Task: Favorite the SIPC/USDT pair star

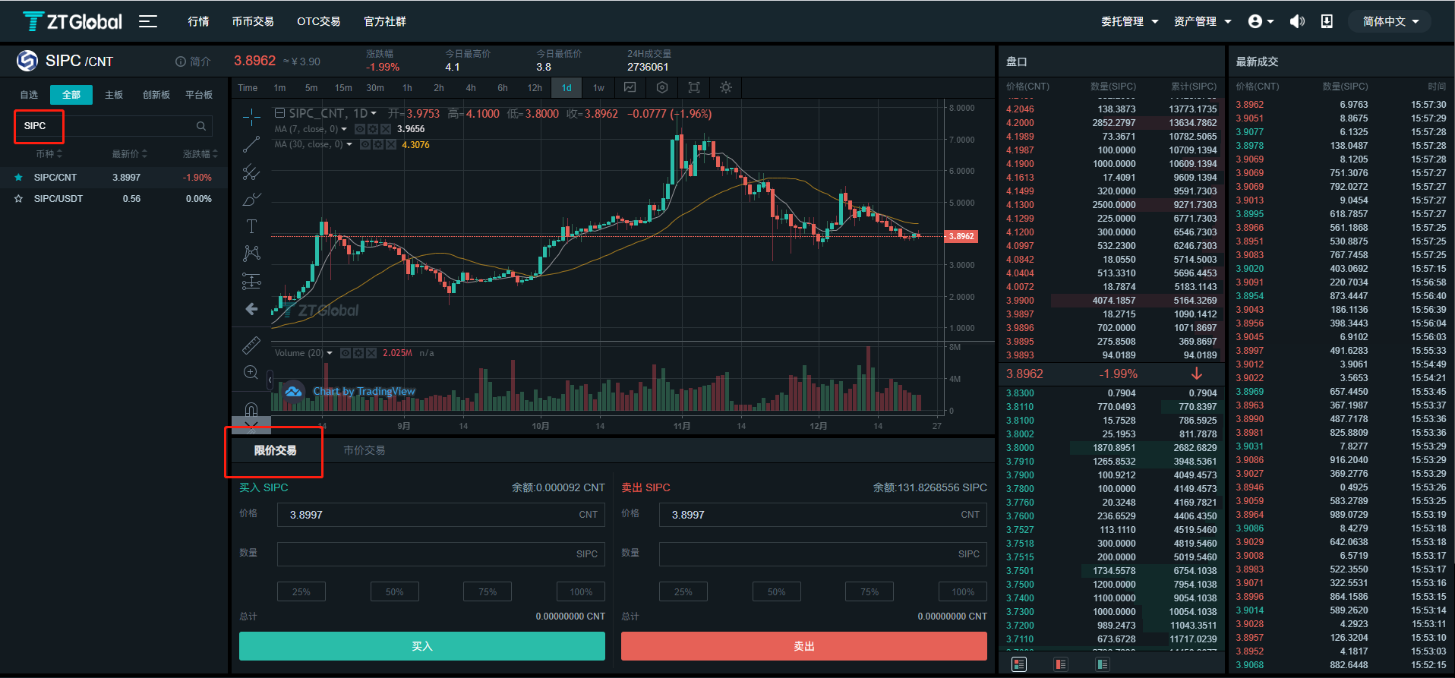Action: click(19, 199)
